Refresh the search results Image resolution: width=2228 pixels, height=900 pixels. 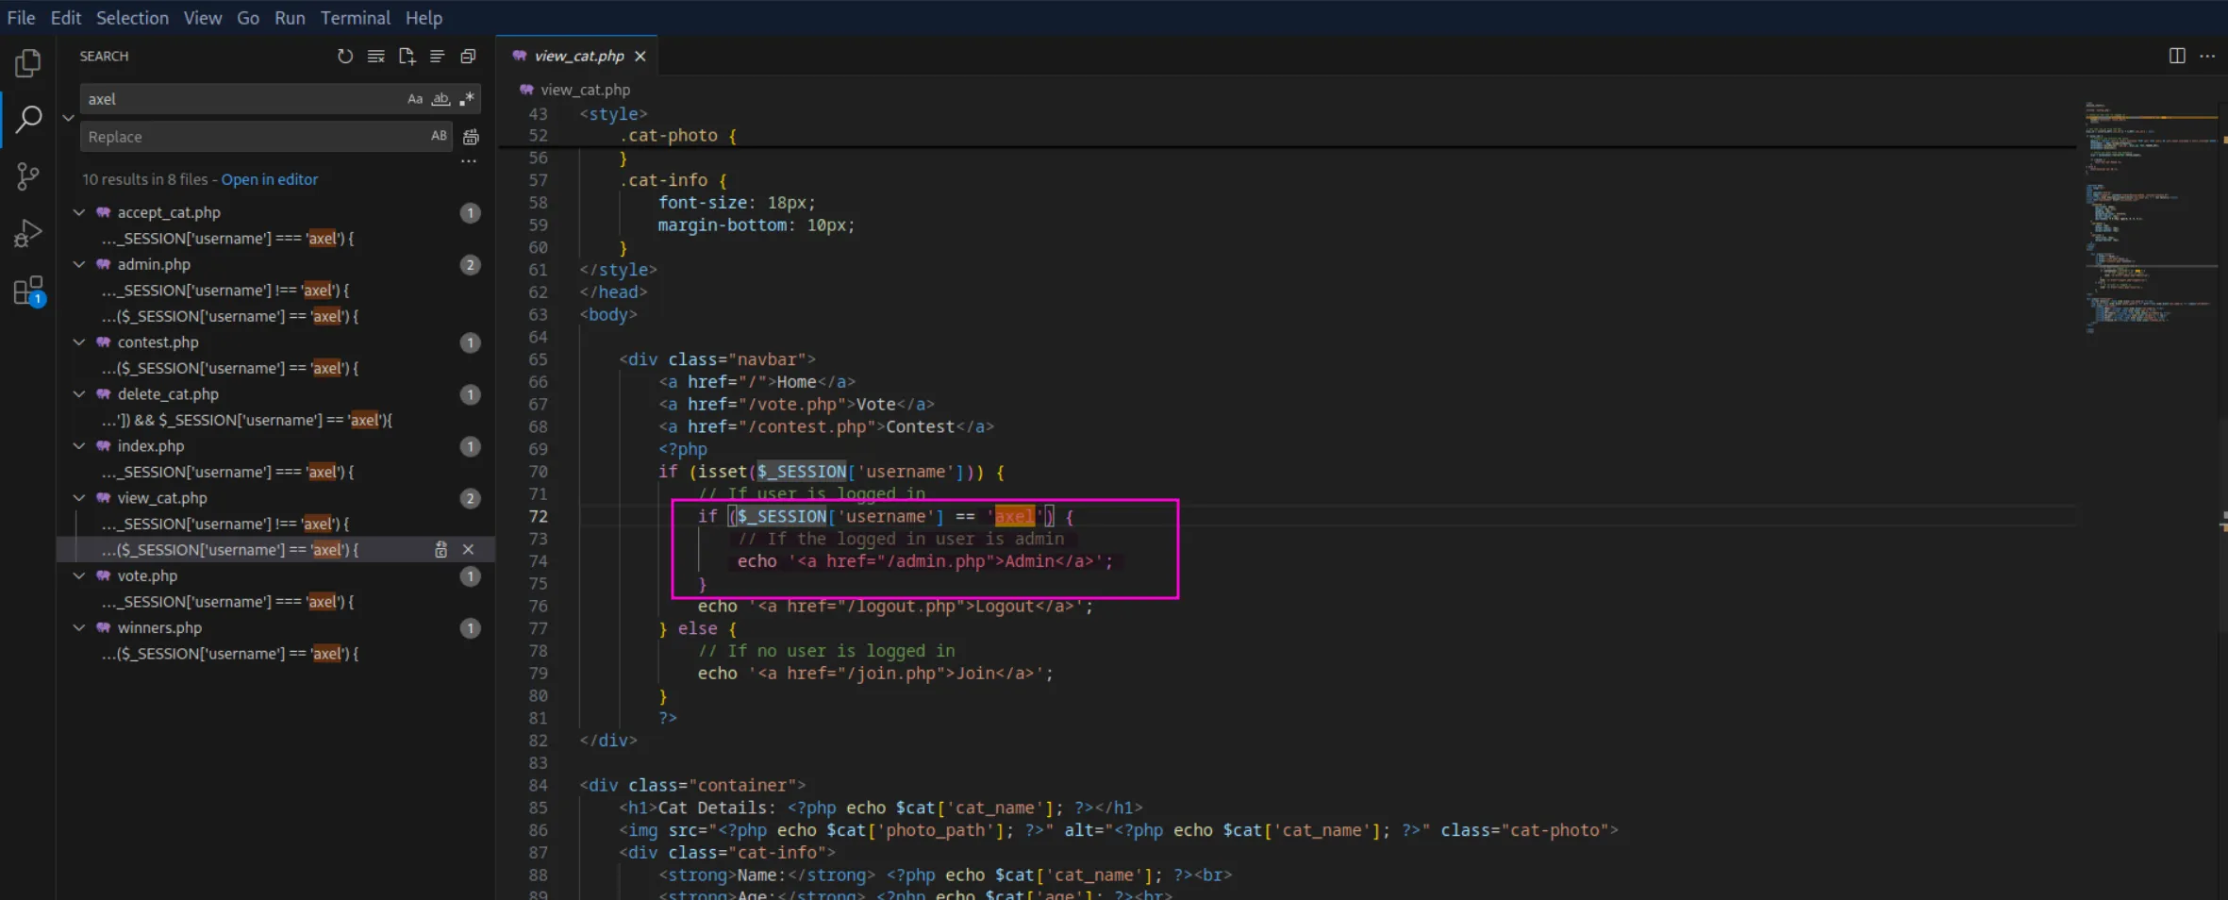[x=345, y=57]
